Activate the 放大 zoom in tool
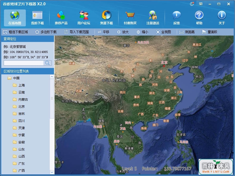Image resolution: width=235 pixels, height=176 pixels. tap(123, 32)
